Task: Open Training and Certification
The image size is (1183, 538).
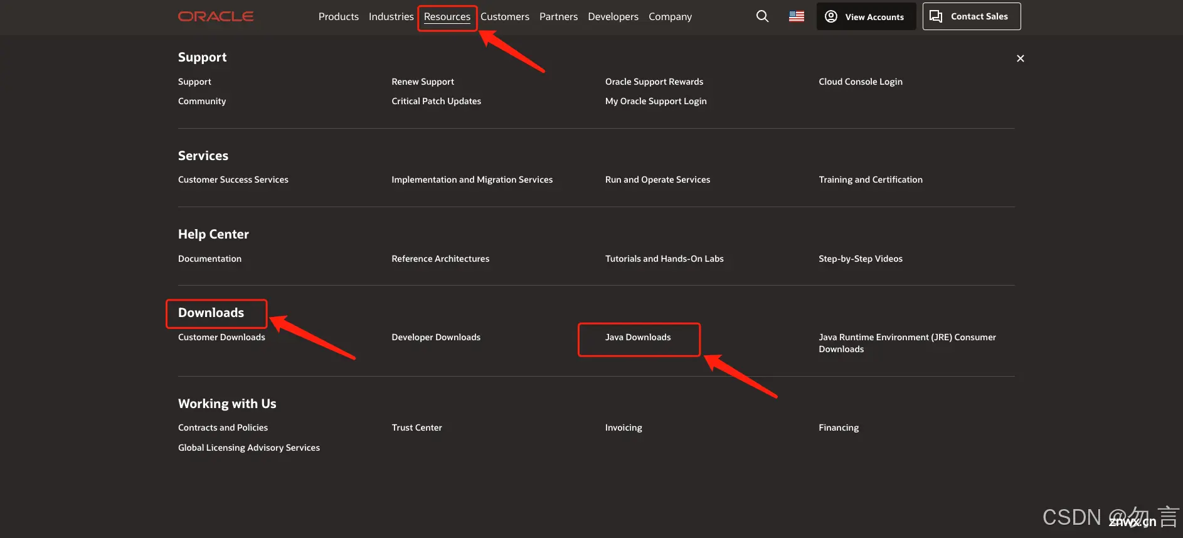Action: 871,180
